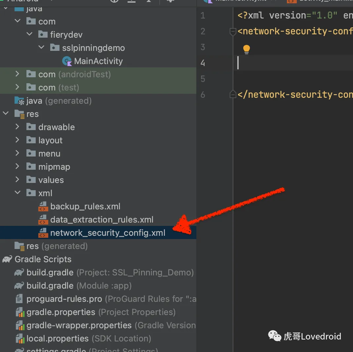353x352 pixels.
Task: Click the gradle-wrapper.properties file icon
Action: coord(20,325)
